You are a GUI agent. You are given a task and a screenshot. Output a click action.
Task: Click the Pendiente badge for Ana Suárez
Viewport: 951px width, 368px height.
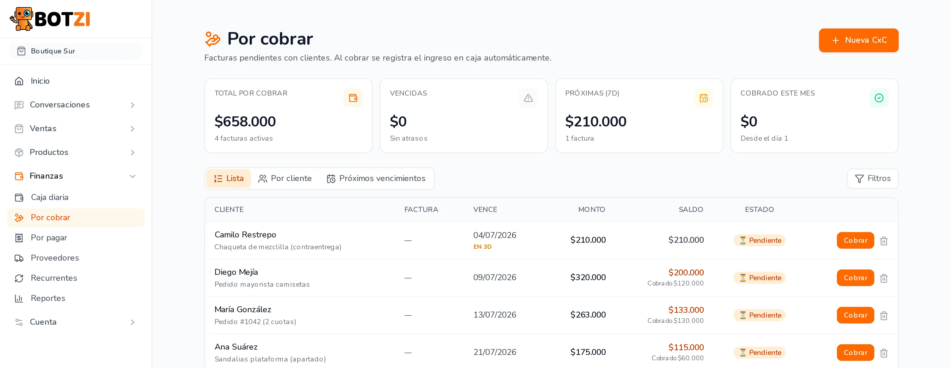759,353
